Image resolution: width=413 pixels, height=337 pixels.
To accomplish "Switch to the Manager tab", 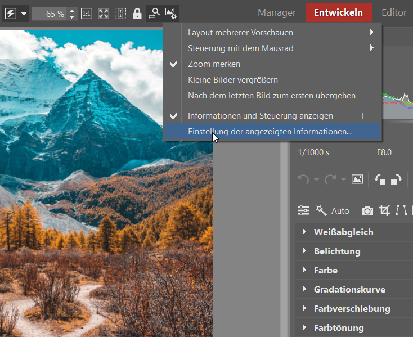I will pyautogui.click(x=276, y=12).
